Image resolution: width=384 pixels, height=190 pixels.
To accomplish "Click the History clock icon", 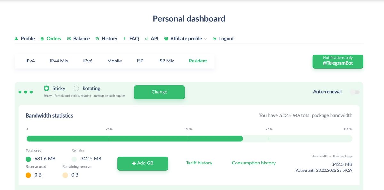I will [x=97, y=39].
